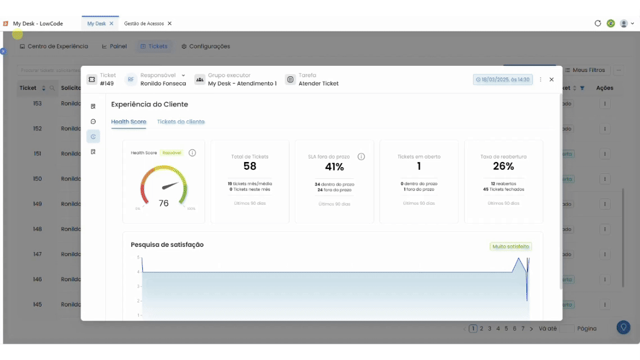Open the customer experience clock icon in the sidebar

93,137
